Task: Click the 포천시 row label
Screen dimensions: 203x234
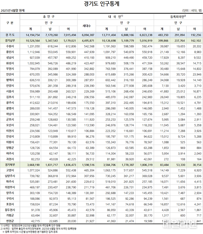Action: [10, 204]
